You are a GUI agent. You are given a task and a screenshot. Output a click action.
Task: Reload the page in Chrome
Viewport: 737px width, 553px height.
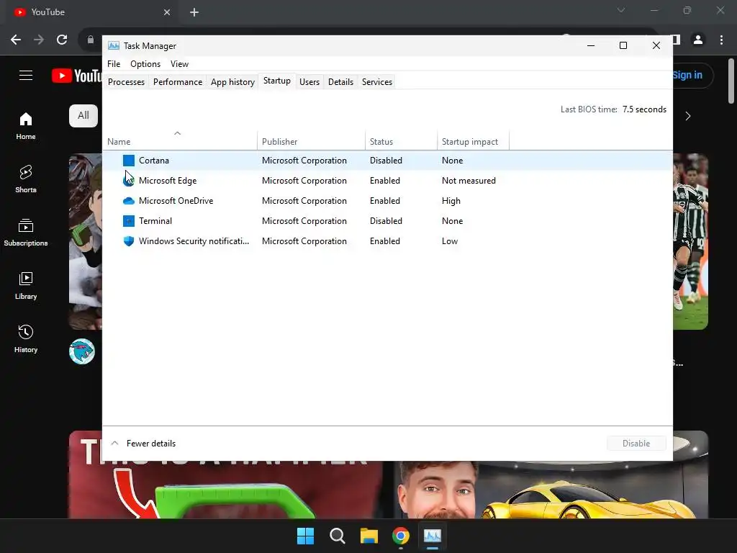(x=62, y=40)
